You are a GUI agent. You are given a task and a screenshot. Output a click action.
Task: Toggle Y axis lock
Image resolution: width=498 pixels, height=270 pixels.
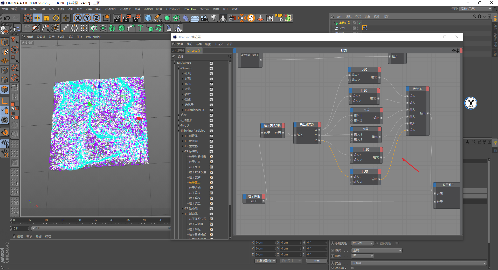pyautogui.click(x=87, y=18)
